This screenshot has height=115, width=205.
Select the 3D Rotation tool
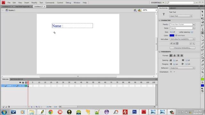tap(202, 22)
